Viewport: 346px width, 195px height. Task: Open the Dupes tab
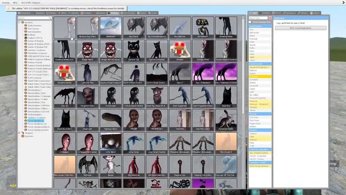click(x=142, y=13)
